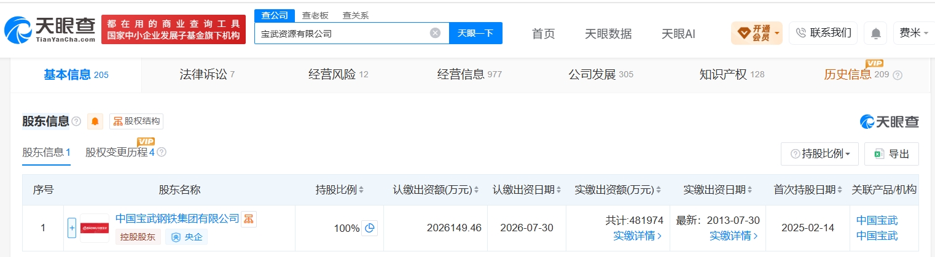Viewport: 935px width, 257px height.
Task: Switch to 经营信息 tab
Action: pyautogui.click(x=469, y=75)
